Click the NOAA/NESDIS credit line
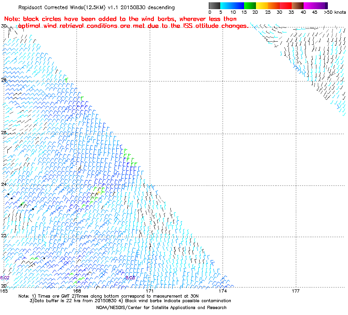Image resolution: width=348 pixels, height=315 pixels. coord(161,308)
